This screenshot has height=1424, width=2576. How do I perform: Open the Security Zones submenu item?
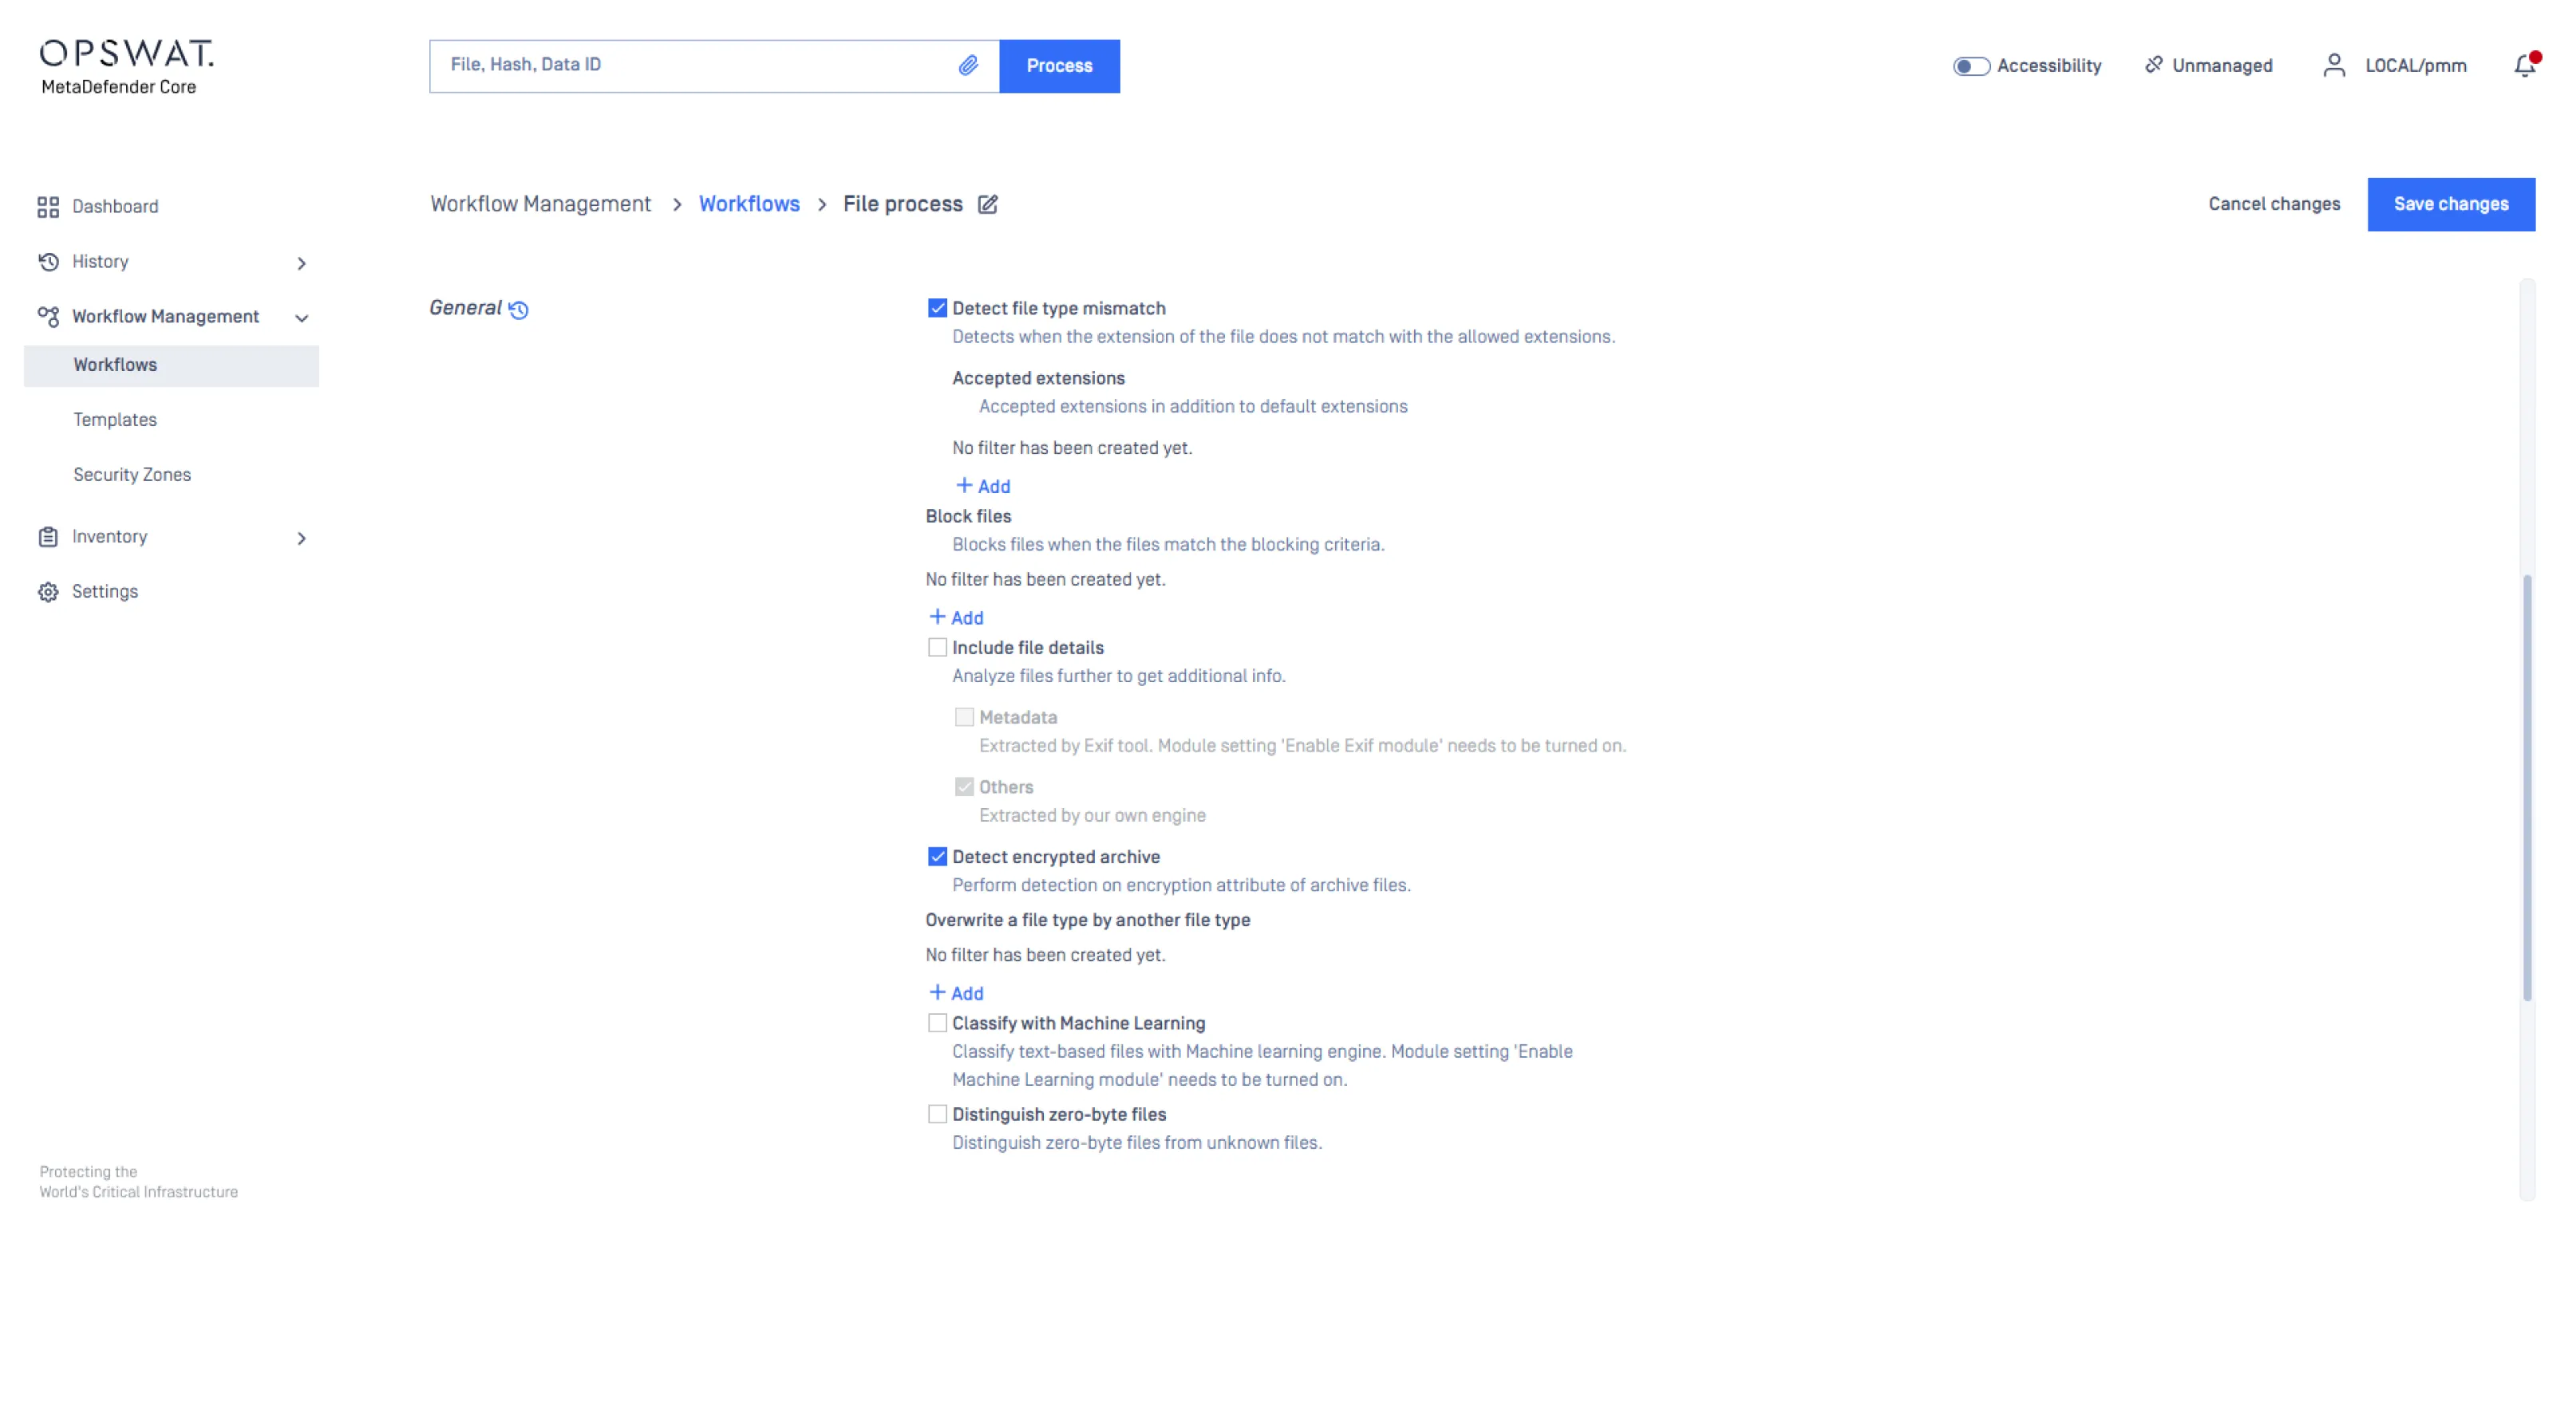coord(132,475)
